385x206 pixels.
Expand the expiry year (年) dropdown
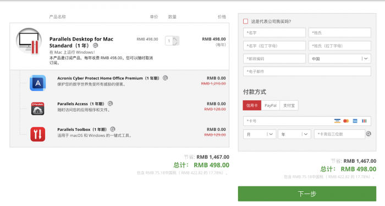coord(294,134)
